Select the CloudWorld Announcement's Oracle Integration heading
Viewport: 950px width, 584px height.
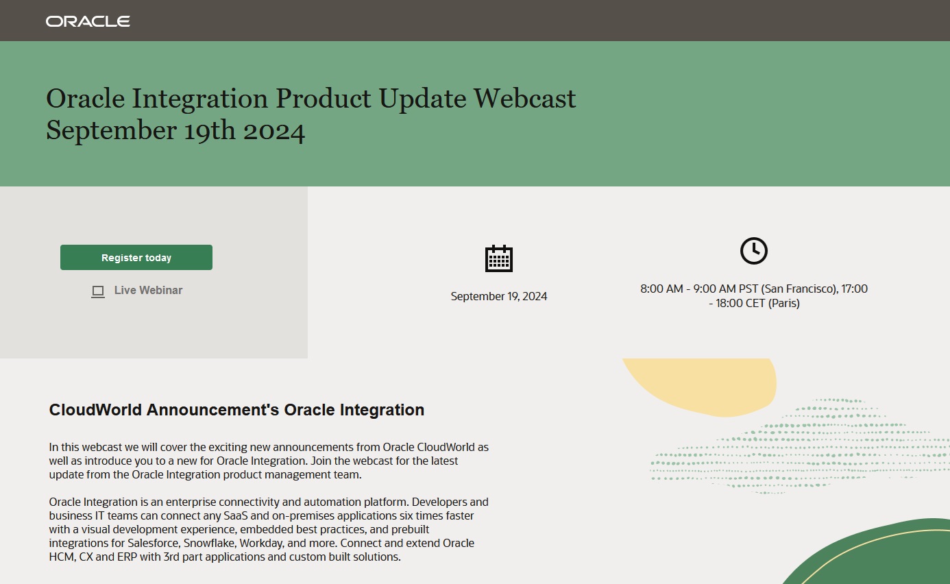[x=236, y=409]
